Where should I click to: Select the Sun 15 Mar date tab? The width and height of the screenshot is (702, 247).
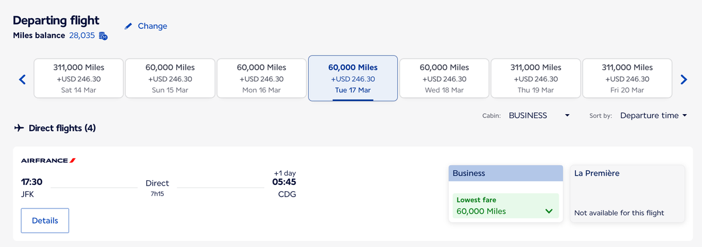[170, 78]
